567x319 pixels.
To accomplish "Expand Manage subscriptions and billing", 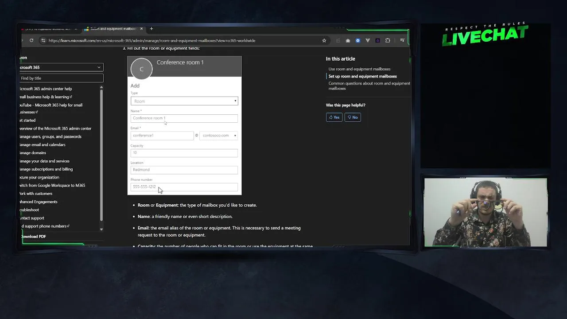I will [46, 169].
